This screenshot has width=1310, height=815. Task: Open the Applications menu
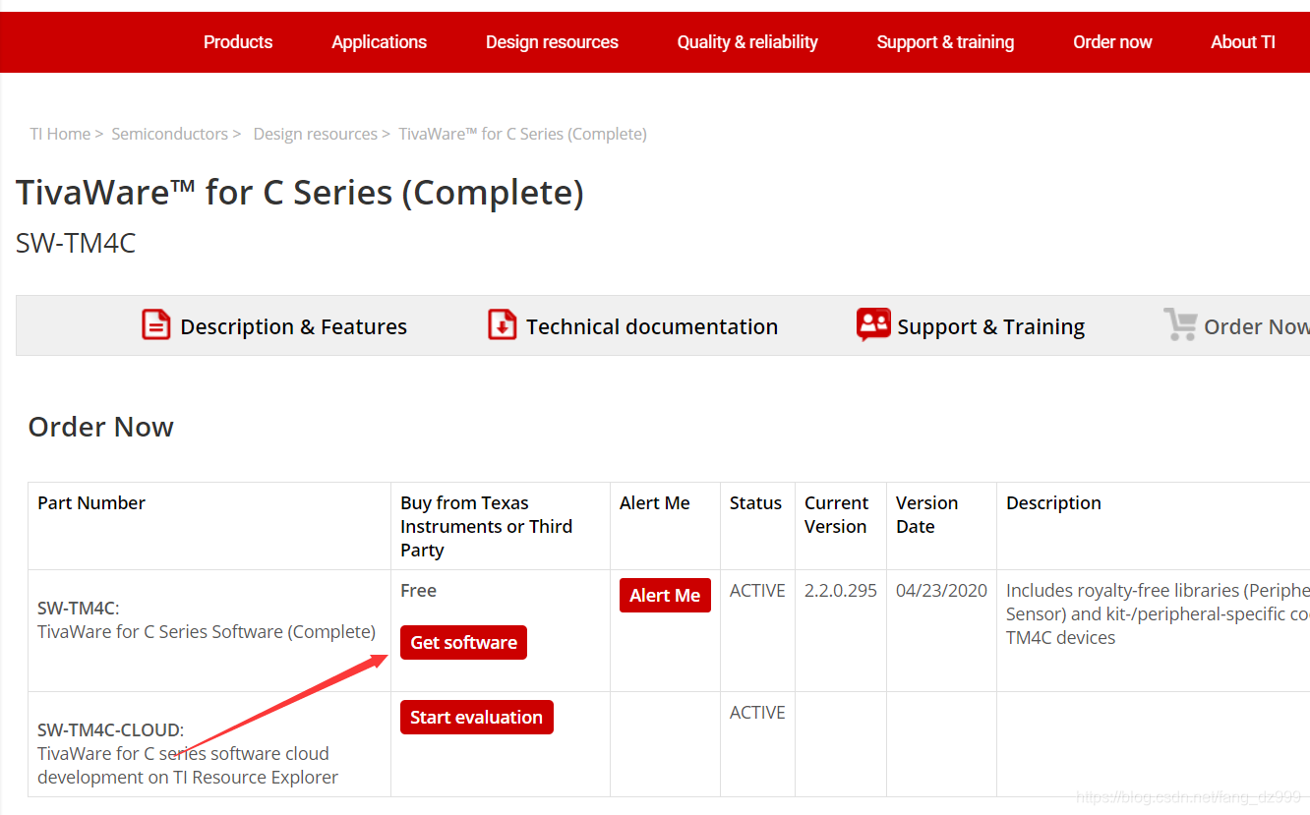pyautogui.click(x=380, y=42)
